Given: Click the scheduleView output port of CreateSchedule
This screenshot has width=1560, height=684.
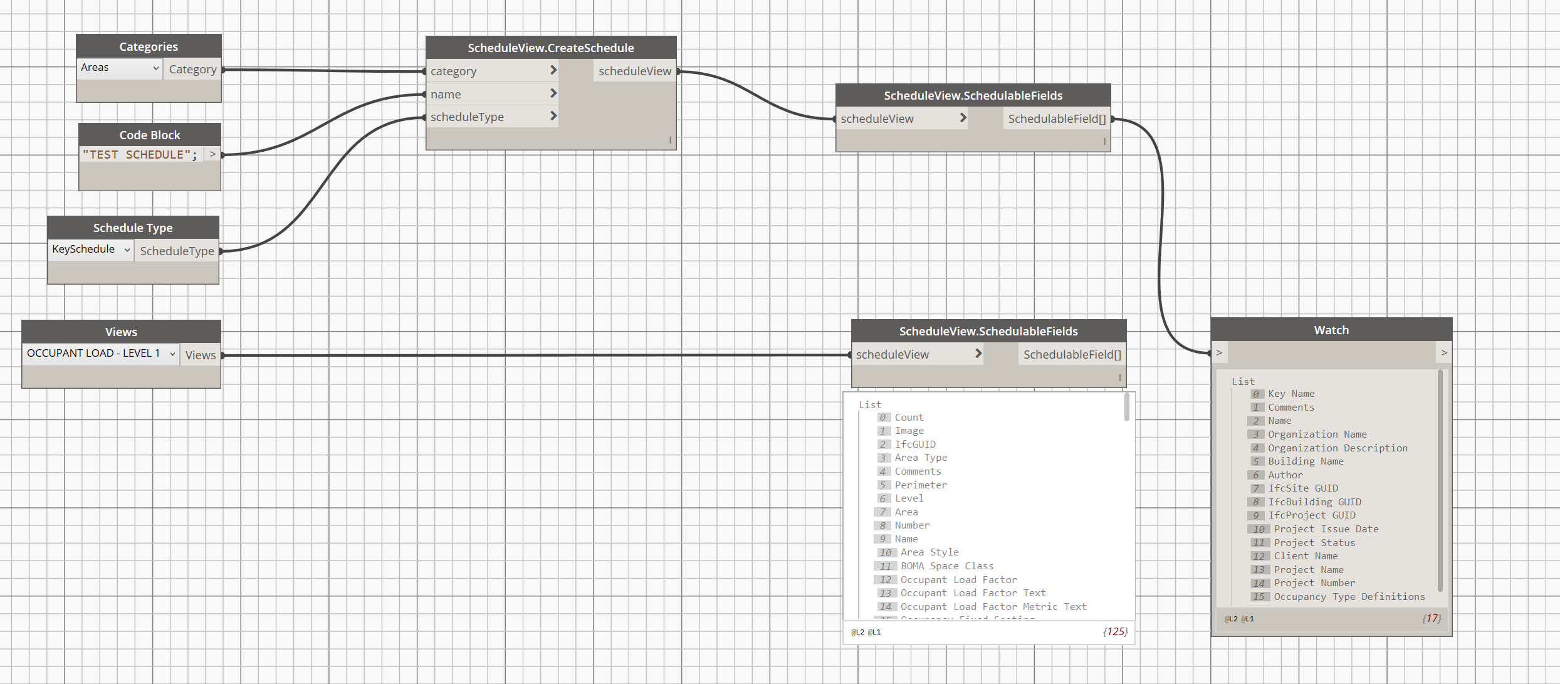Looking at the screenshot, I should tap(634, 71).
